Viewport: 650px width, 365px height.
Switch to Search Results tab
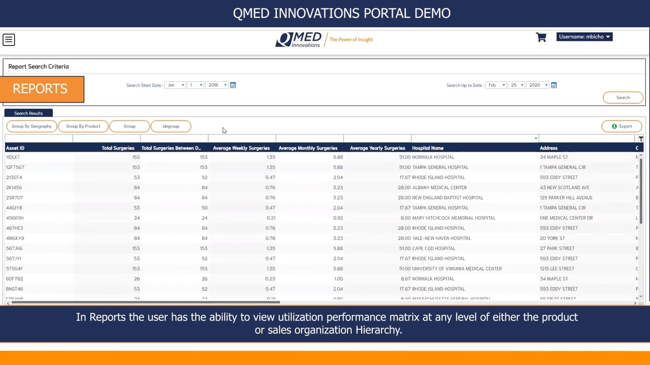pyautogui.click(x=28, y=113)
